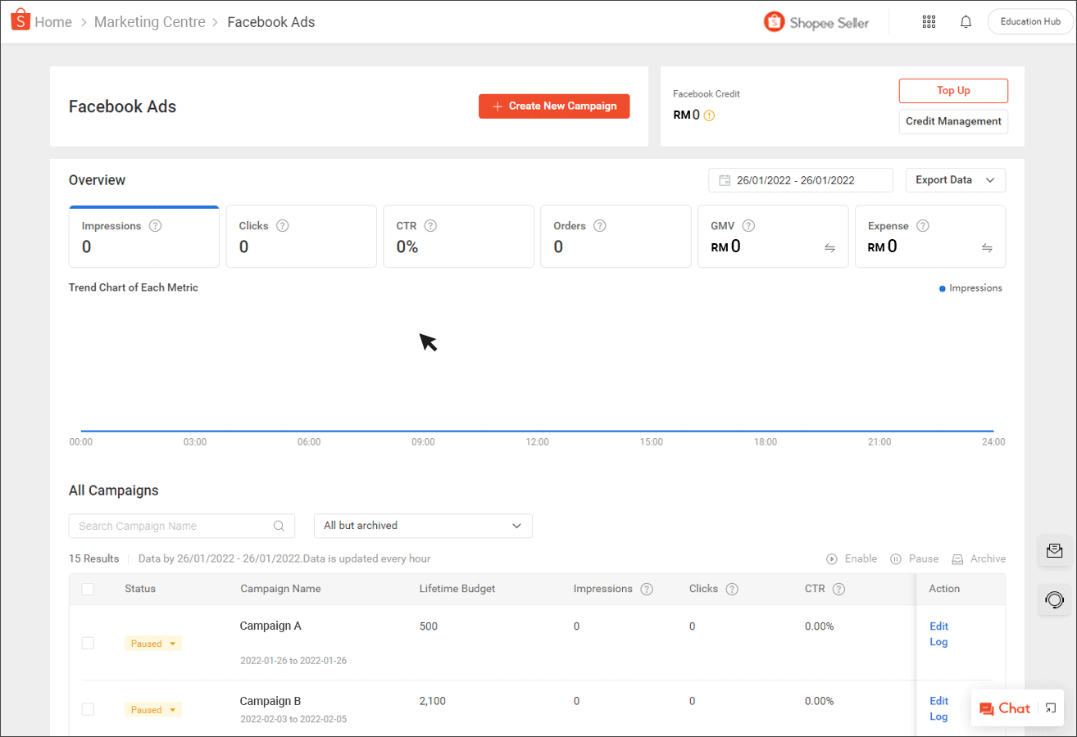1077x737 pixels.
Task: Expand the Export Data dropdown
Action: [x=956, y=179]
